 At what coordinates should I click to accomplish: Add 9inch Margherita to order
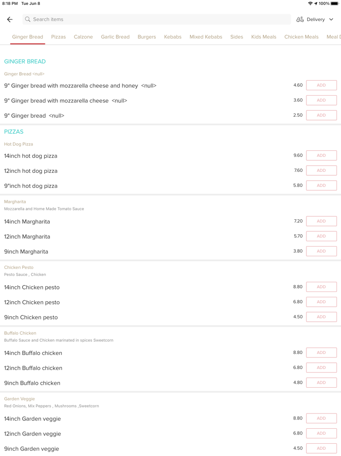click(x=321, y=251)
